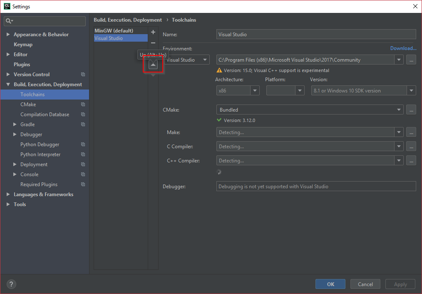Click the yellow warning icon by Version 15.0
422x294 pixels.
coord(219,70)
